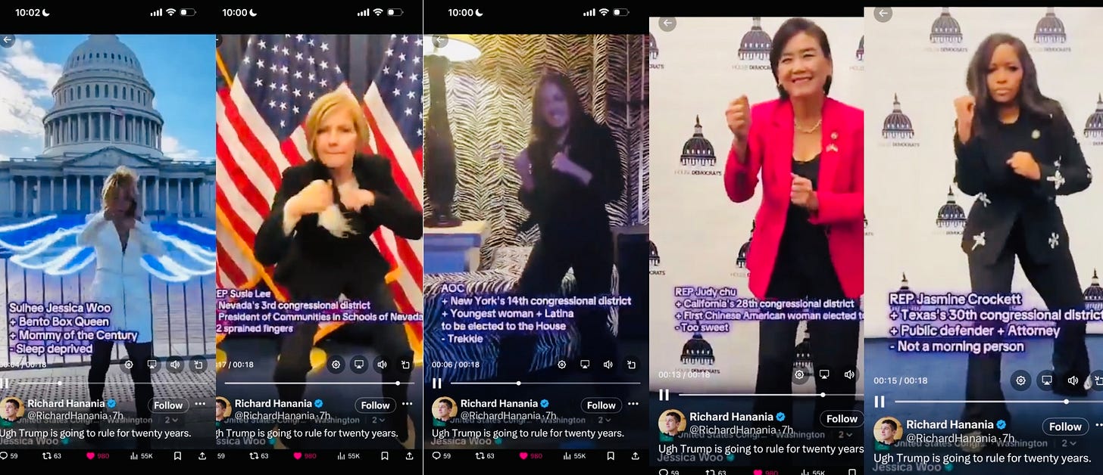Screen dimensions: 1103x475
Task: Share the tweet under Susie Lee video
Action: coord(410,456)
